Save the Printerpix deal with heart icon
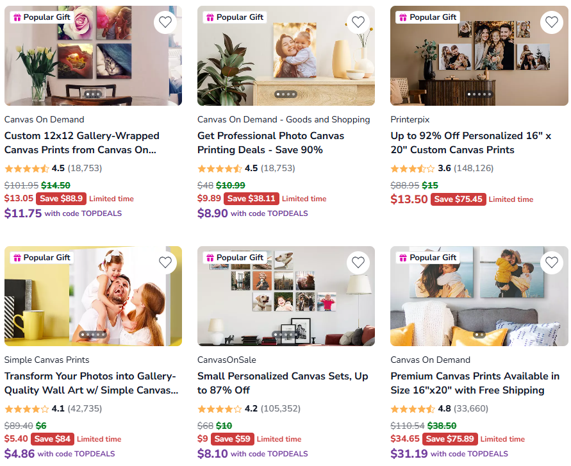This screenshot has height=466, width=571. tap(552, 22)
